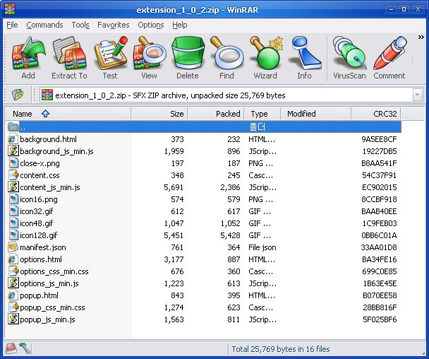
Task: Select options_css_min.css file icon
Action: click(x=13, y=271)
